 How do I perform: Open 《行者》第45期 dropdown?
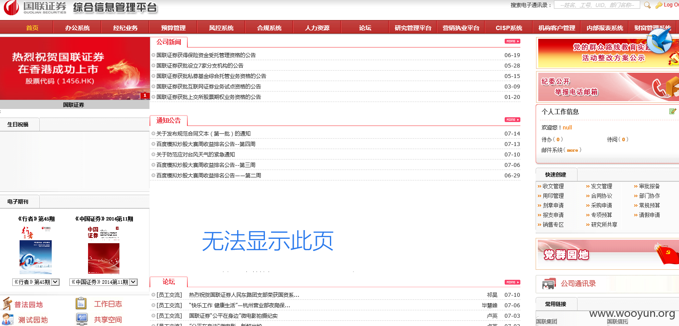click(36, 282)
